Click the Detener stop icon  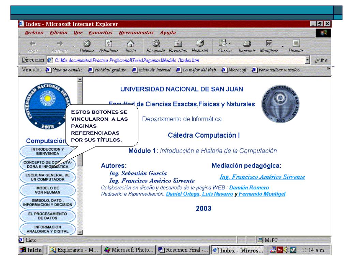click(87, 43)
